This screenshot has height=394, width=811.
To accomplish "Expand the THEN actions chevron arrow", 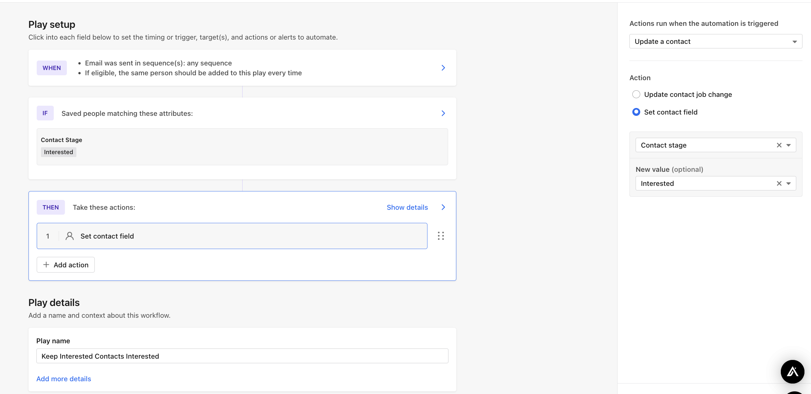I will click(x=443, y=207).
